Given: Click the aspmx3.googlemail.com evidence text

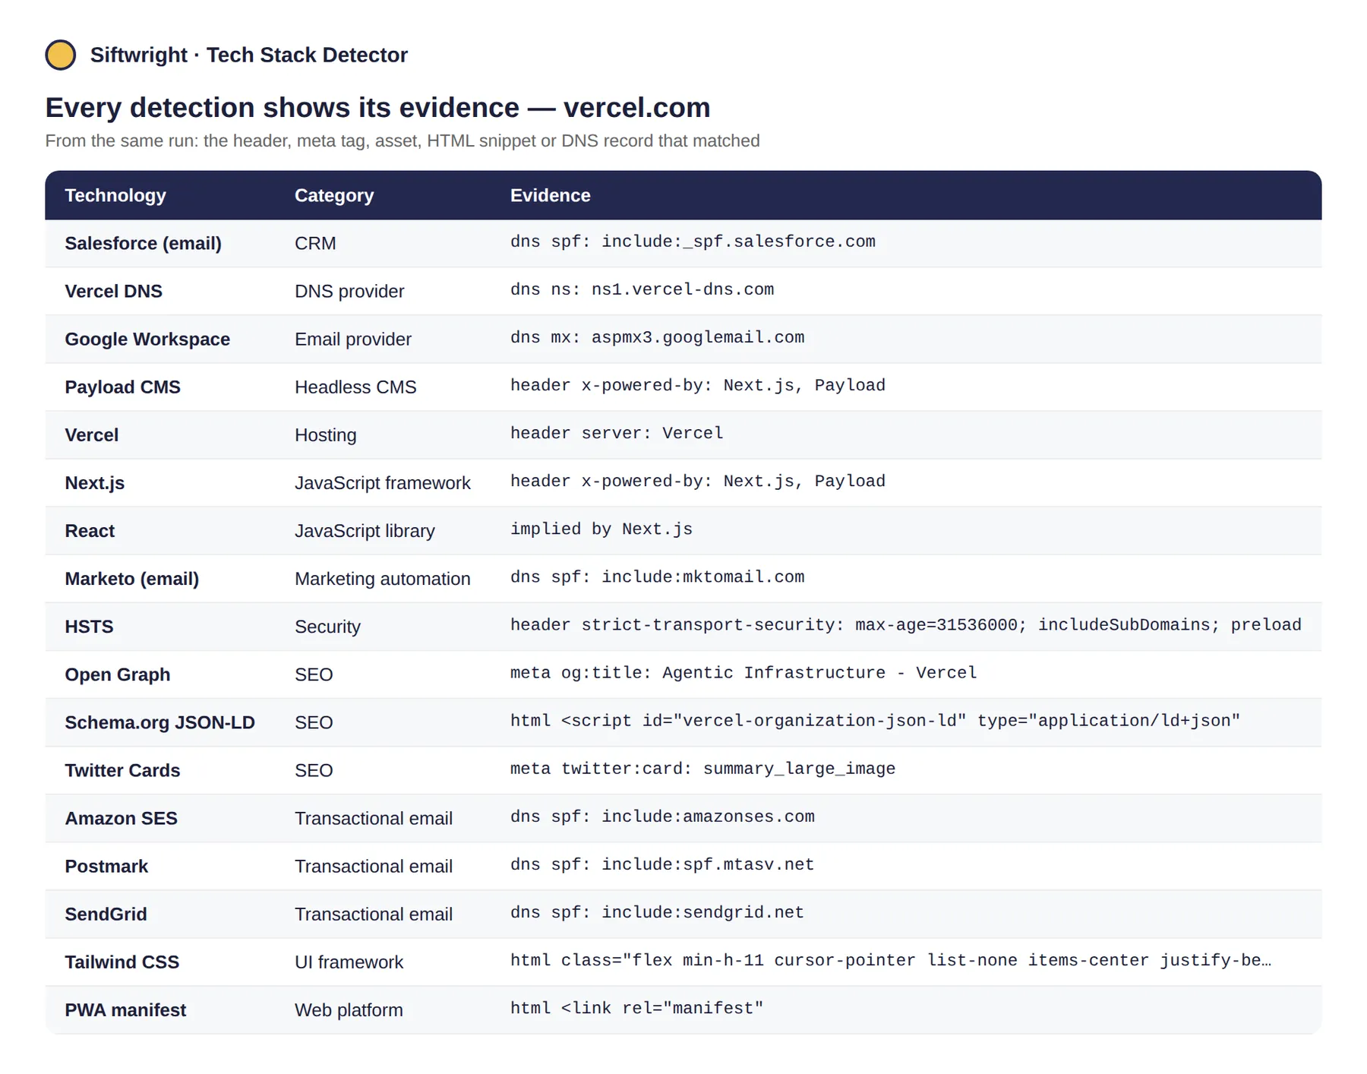Looking at the screenshot, I should [x=657, y=337].
